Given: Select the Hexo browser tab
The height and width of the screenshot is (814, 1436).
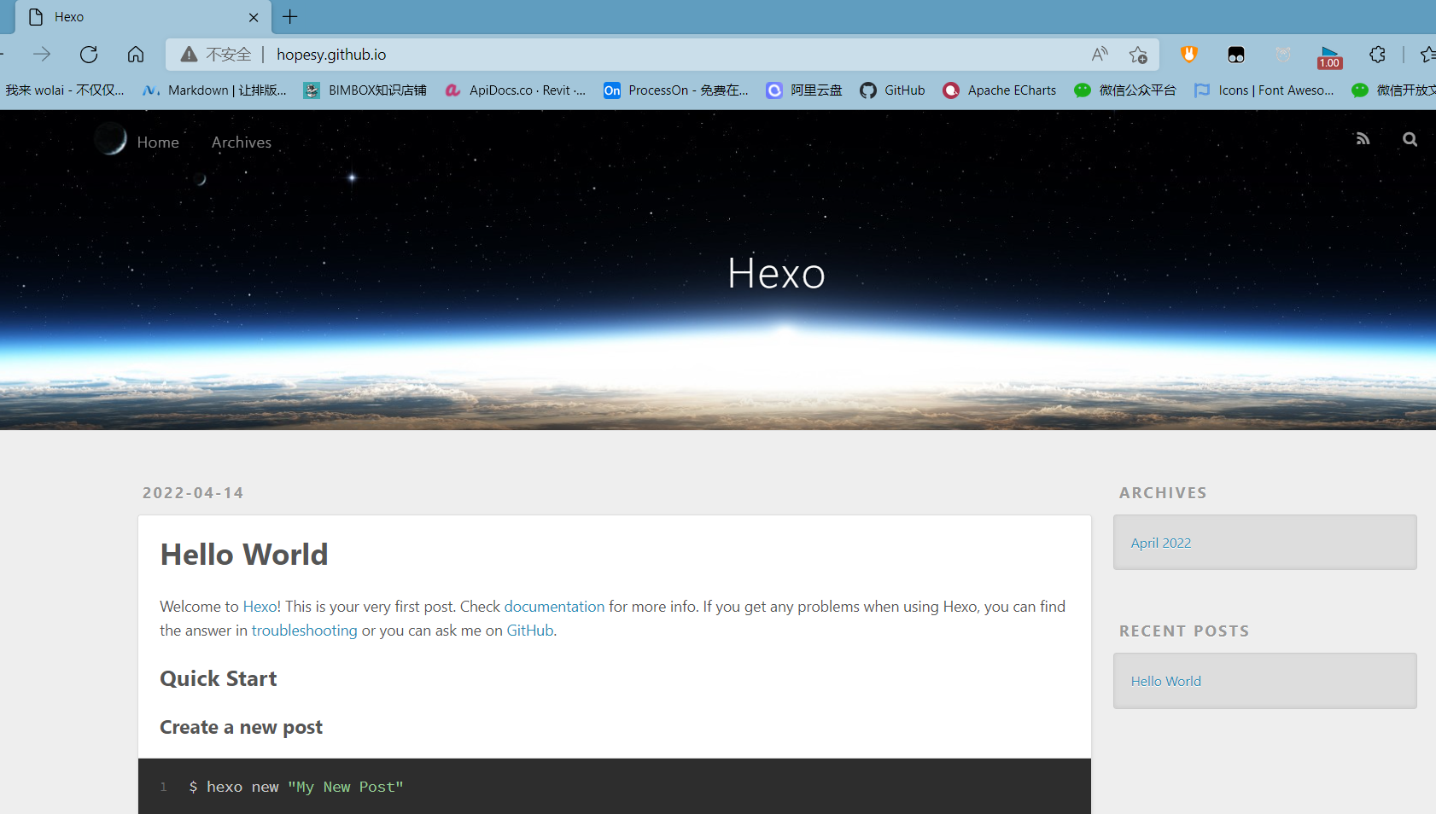Looking at the screenshot, I should coord(143,17).
